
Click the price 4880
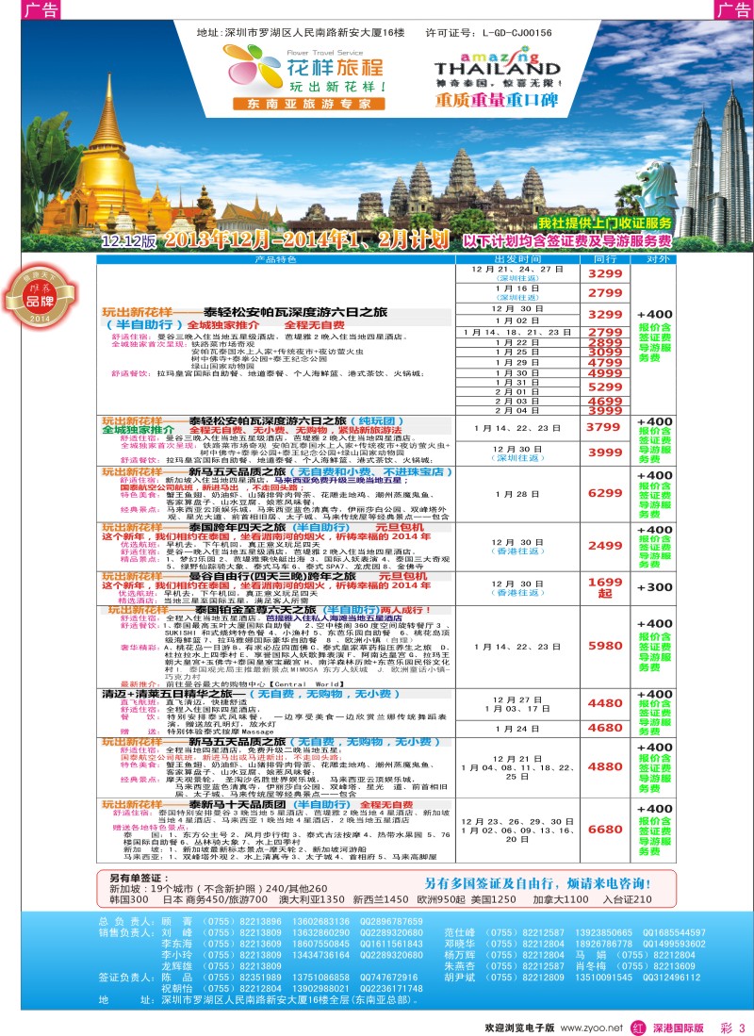605,766
